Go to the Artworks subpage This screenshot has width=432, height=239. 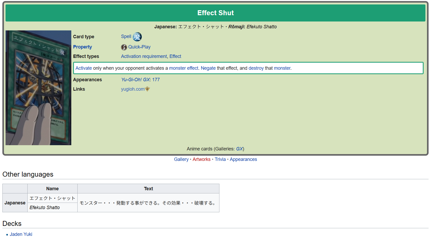pyautogui.click(x=202, y=159)
